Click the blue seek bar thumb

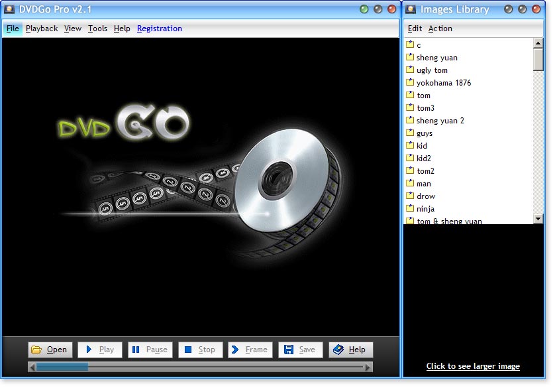[x=62, y=367]
